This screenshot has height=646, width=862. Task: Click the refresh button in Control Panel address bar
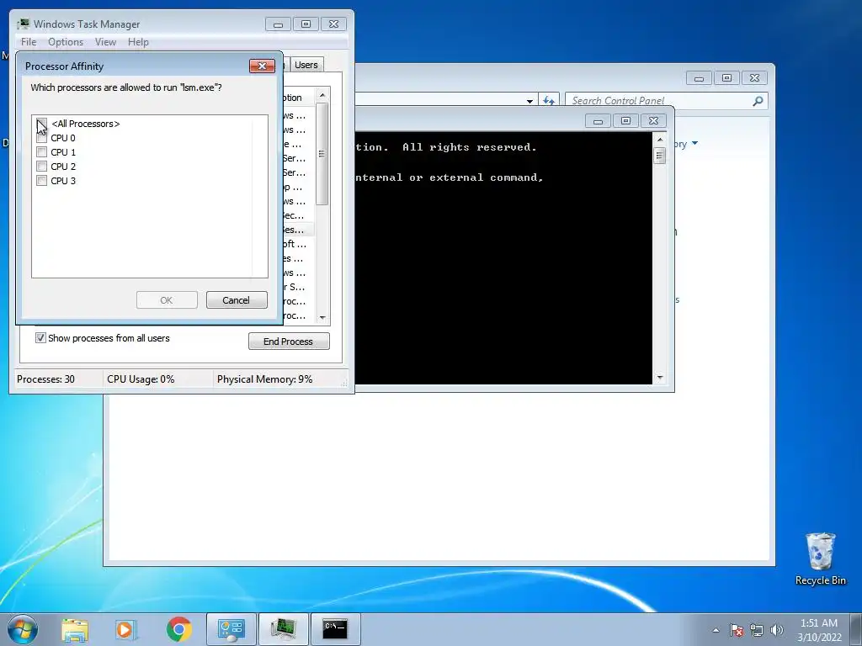[549, 101]
